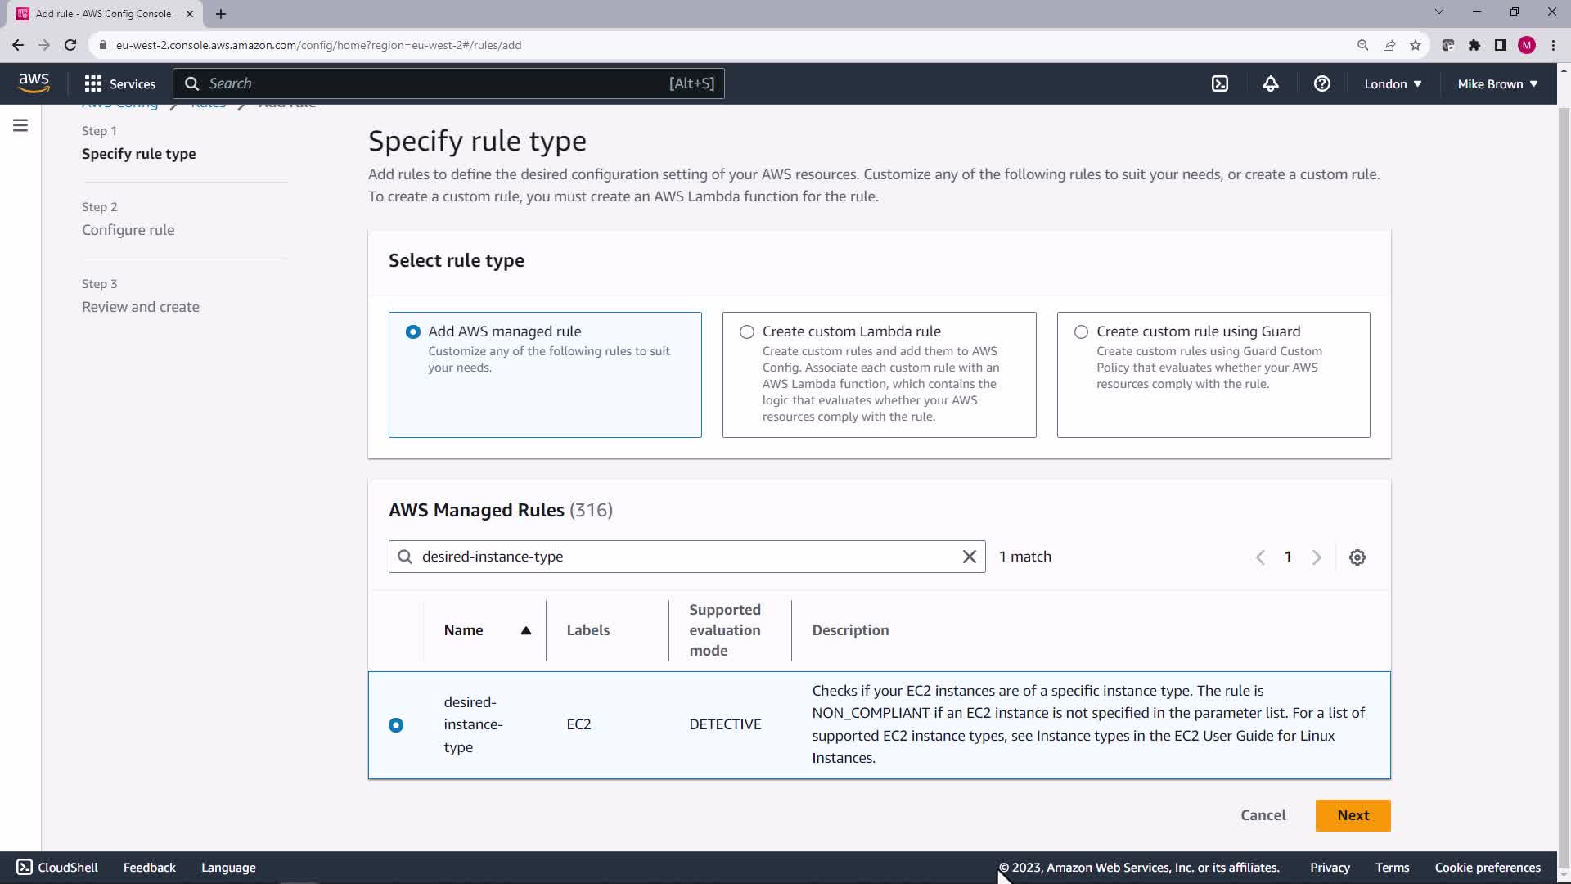Select Create custom rule using Guard
The height and width of the screenshot is (884, 1571).
pyautogui.click(x=1081, y=331)
